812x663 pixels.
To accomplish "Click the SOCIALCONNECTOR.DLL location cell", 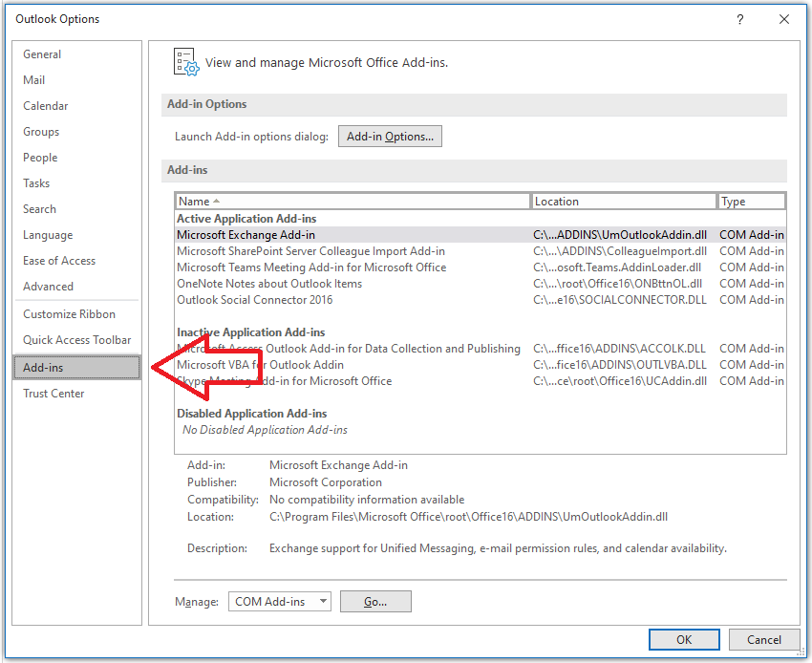I will coord(620,300).
